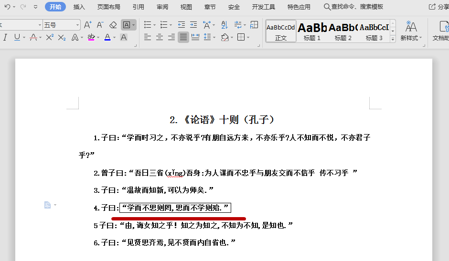The height and width of the screenshot is (261, 449).
Task: Toggle strikethrough formatting
Action: click(33, 37)
